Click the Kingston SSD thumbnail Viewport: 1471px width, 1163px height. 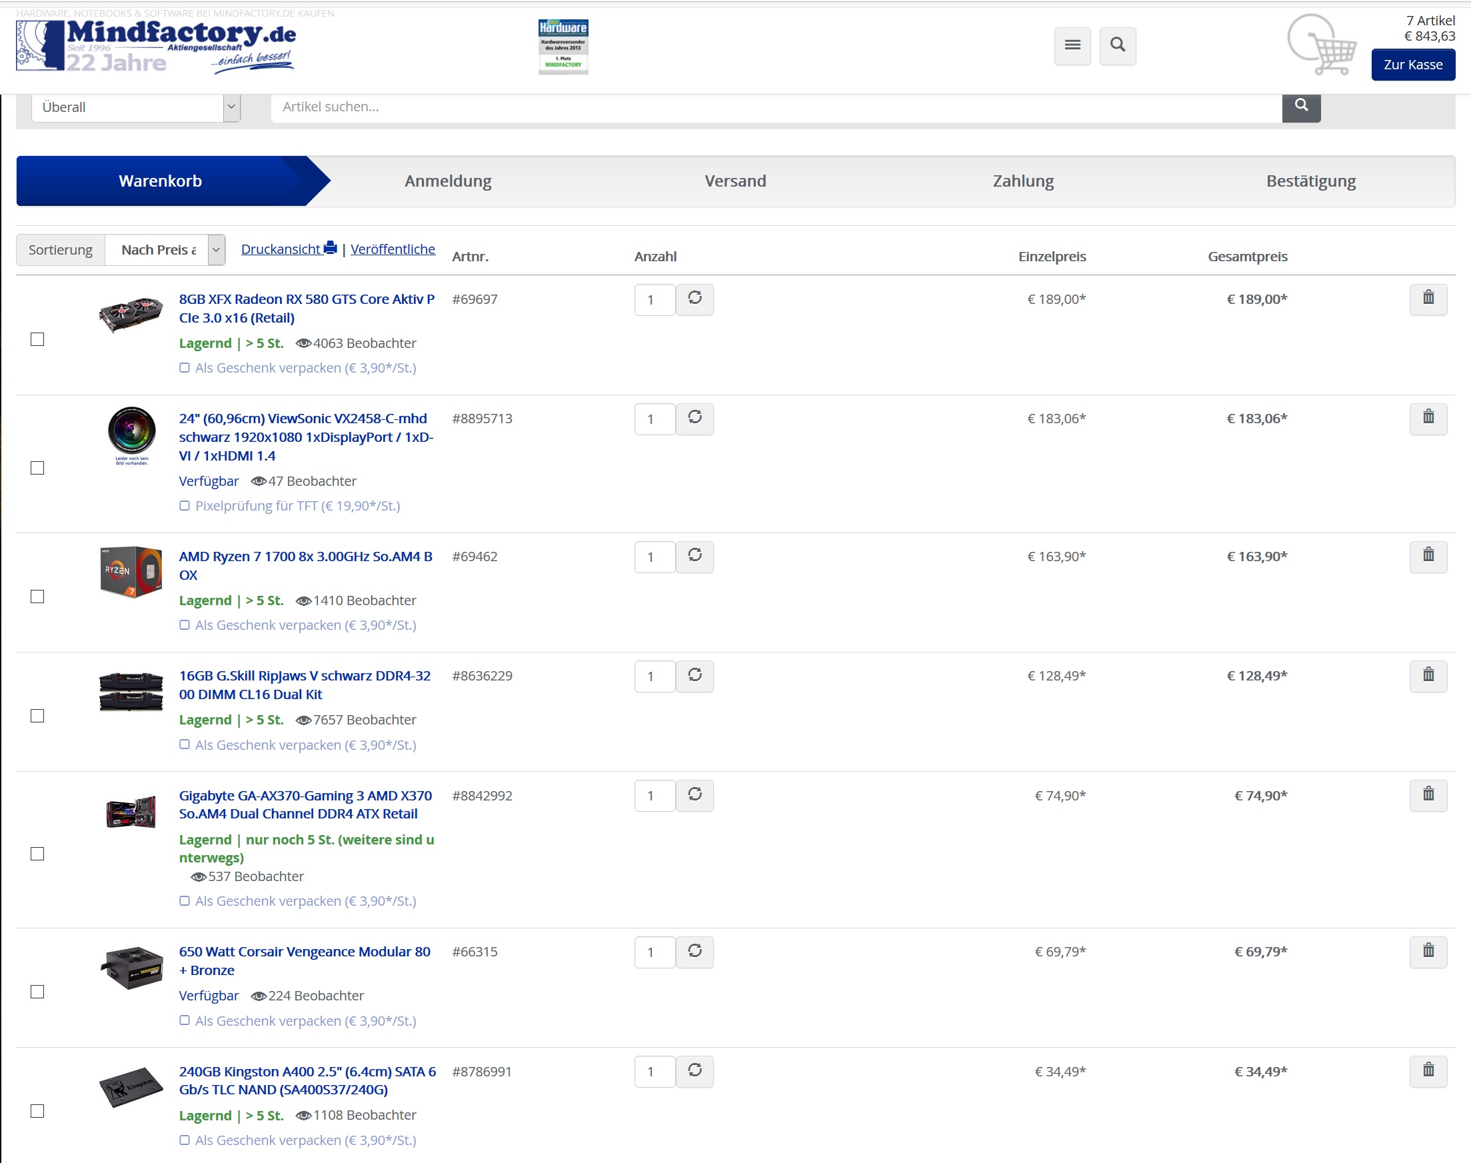point(131,1088)
